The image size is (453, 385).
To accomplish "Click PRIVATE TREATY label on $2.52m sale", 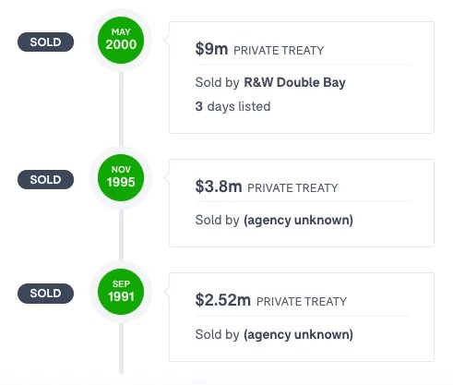I will [302, 302].
